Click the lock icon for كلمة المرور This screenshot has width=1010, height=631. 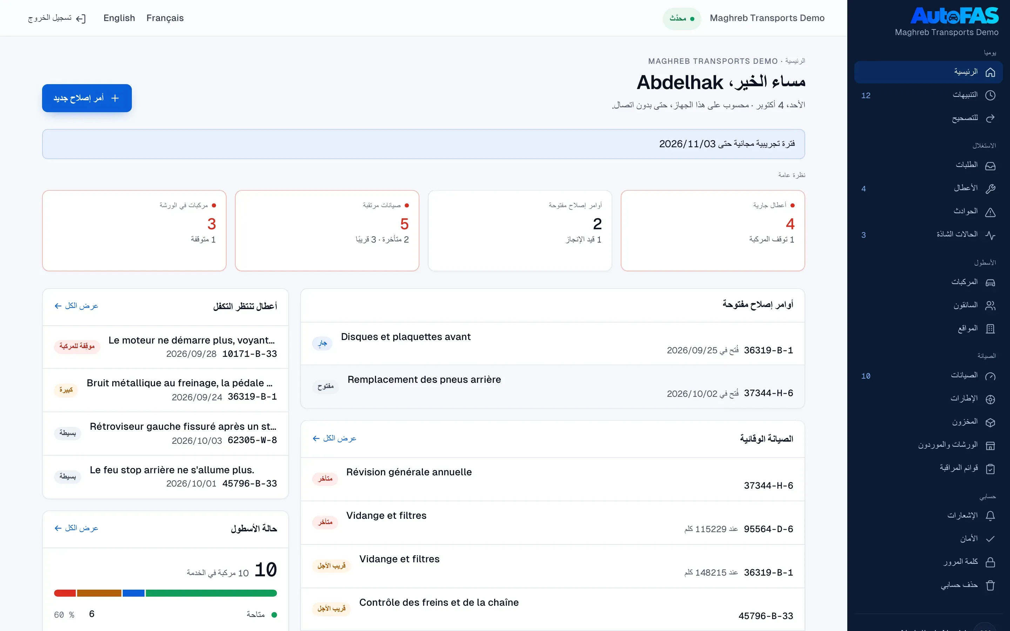click(990, 562)
